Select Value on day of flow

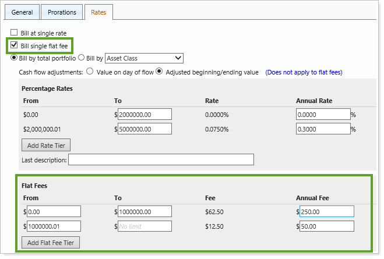point(90,72)
